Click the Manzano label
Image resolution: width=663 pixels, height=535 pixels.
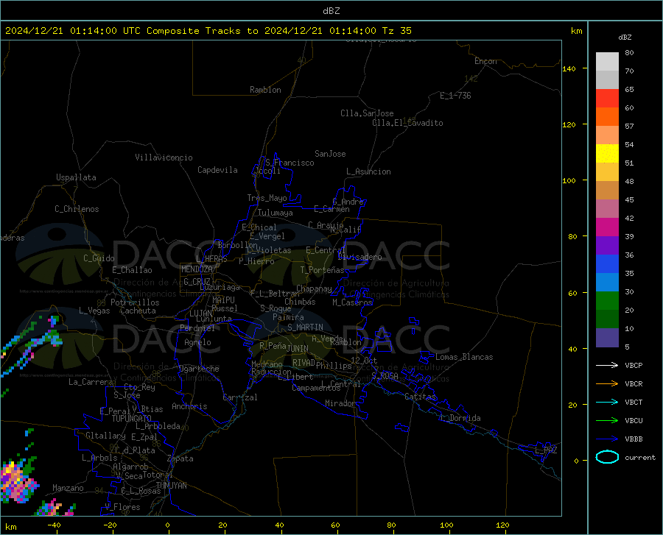tap(68, 488)
